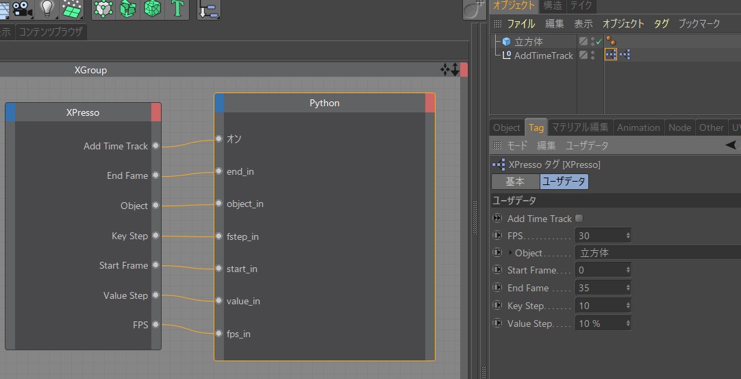Switch to the Node attribute tab
The width and height of the screenshot is (741, 379).
pos(679,127)
